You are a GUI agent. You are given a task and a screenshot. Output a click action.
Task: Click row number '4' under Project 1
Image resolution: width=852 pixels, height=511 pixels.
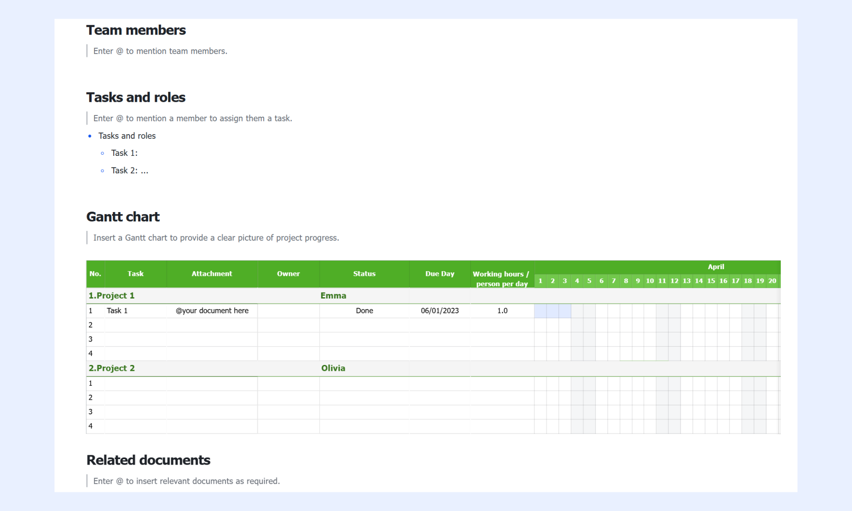(90, 353)
